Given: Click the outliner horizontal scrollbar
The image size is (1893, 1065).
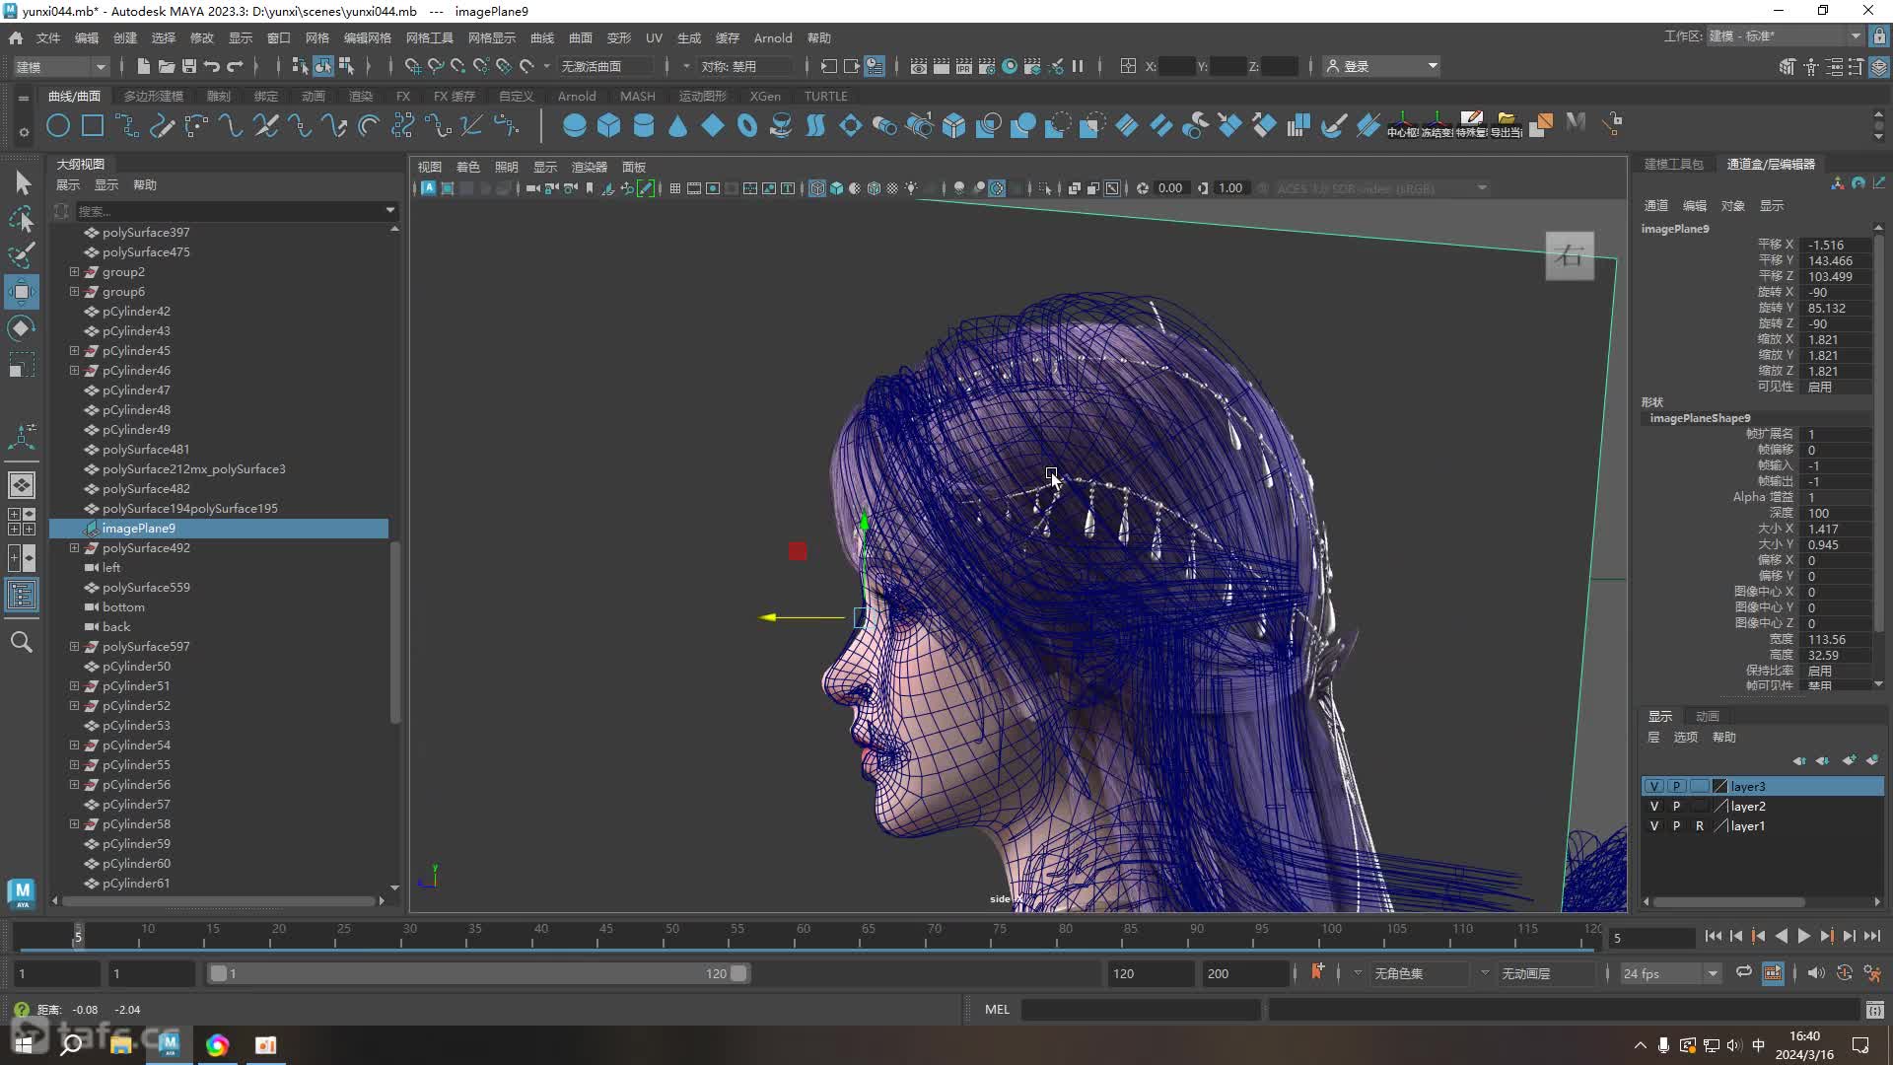Looking at the screenshot, I should [218, 900].
